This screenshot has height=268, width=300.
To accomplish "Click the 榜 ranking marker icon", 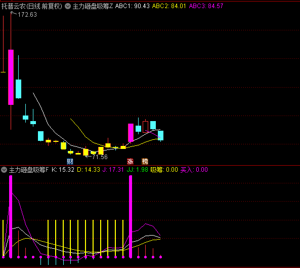I will (x=145, y=161).
